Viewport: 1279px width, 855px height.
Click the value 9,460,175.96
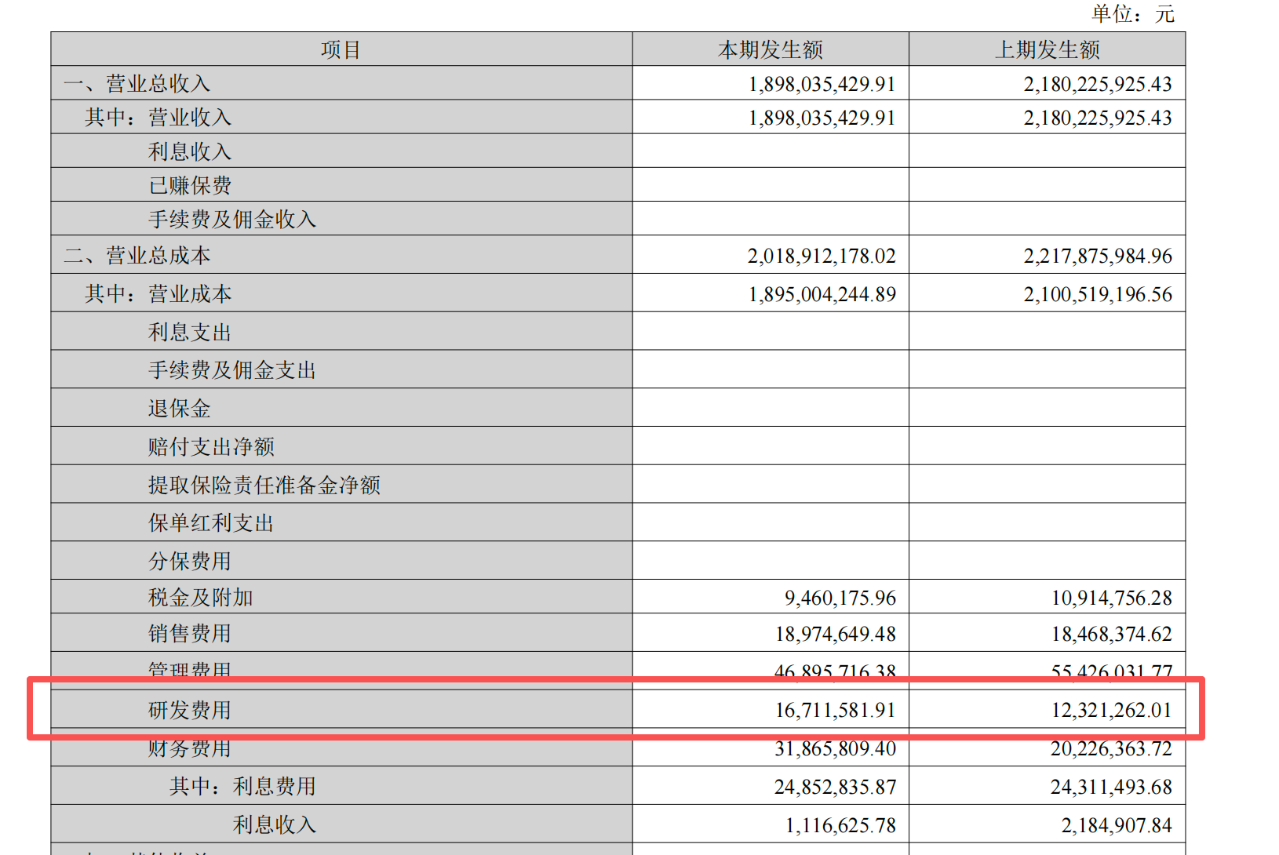[x=840, y=598]
